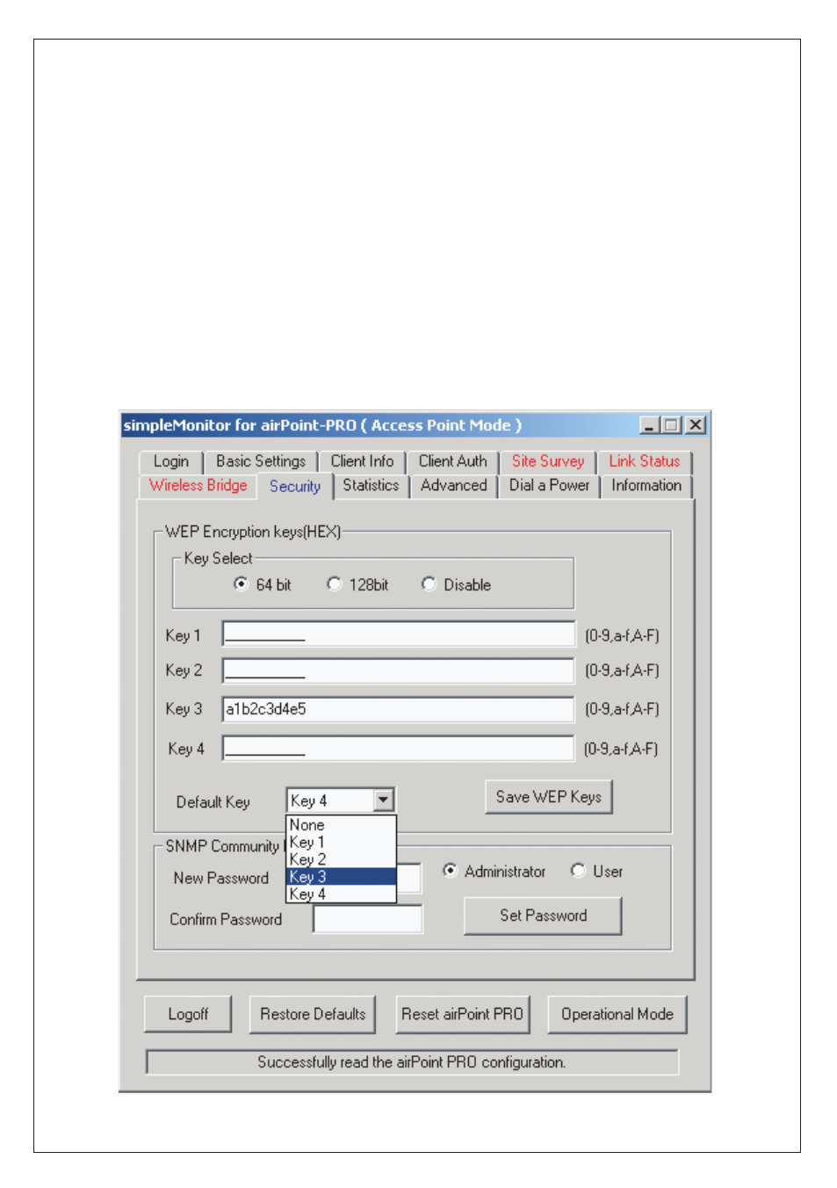Minimize the simpleMonitor window
Viewport: 837px width, 1188px height.
coord(650,425)
